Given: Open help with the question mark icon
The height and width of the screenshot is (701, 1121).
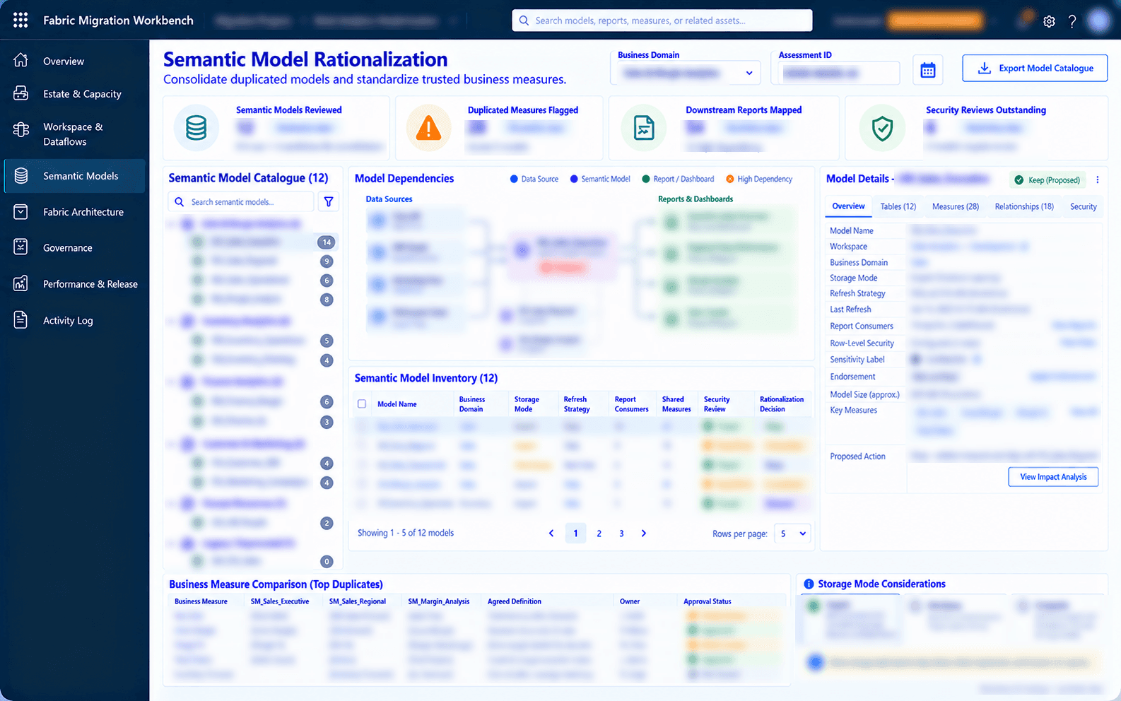Looking at the screenshot, I should 1072,21.
